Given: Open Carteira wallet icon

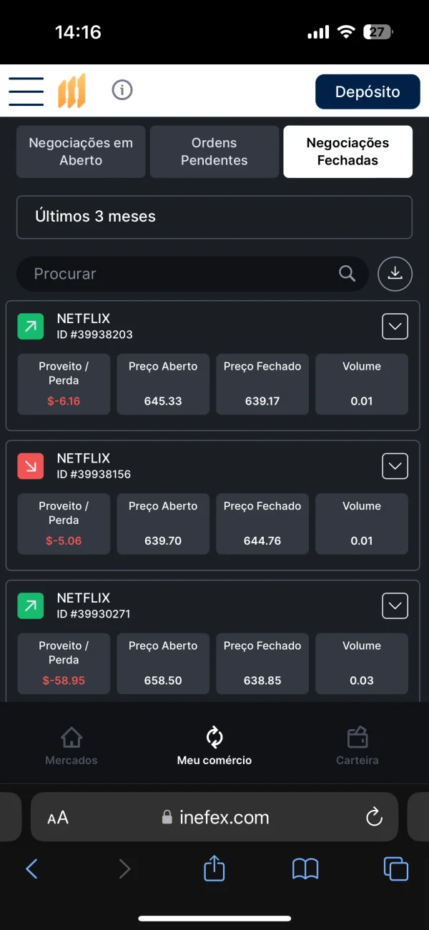Looking at the screenshot, I should click(357, 737).
